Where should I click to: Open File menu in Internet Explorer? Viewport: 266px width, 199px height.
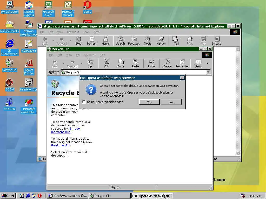(x=42, y=32)
